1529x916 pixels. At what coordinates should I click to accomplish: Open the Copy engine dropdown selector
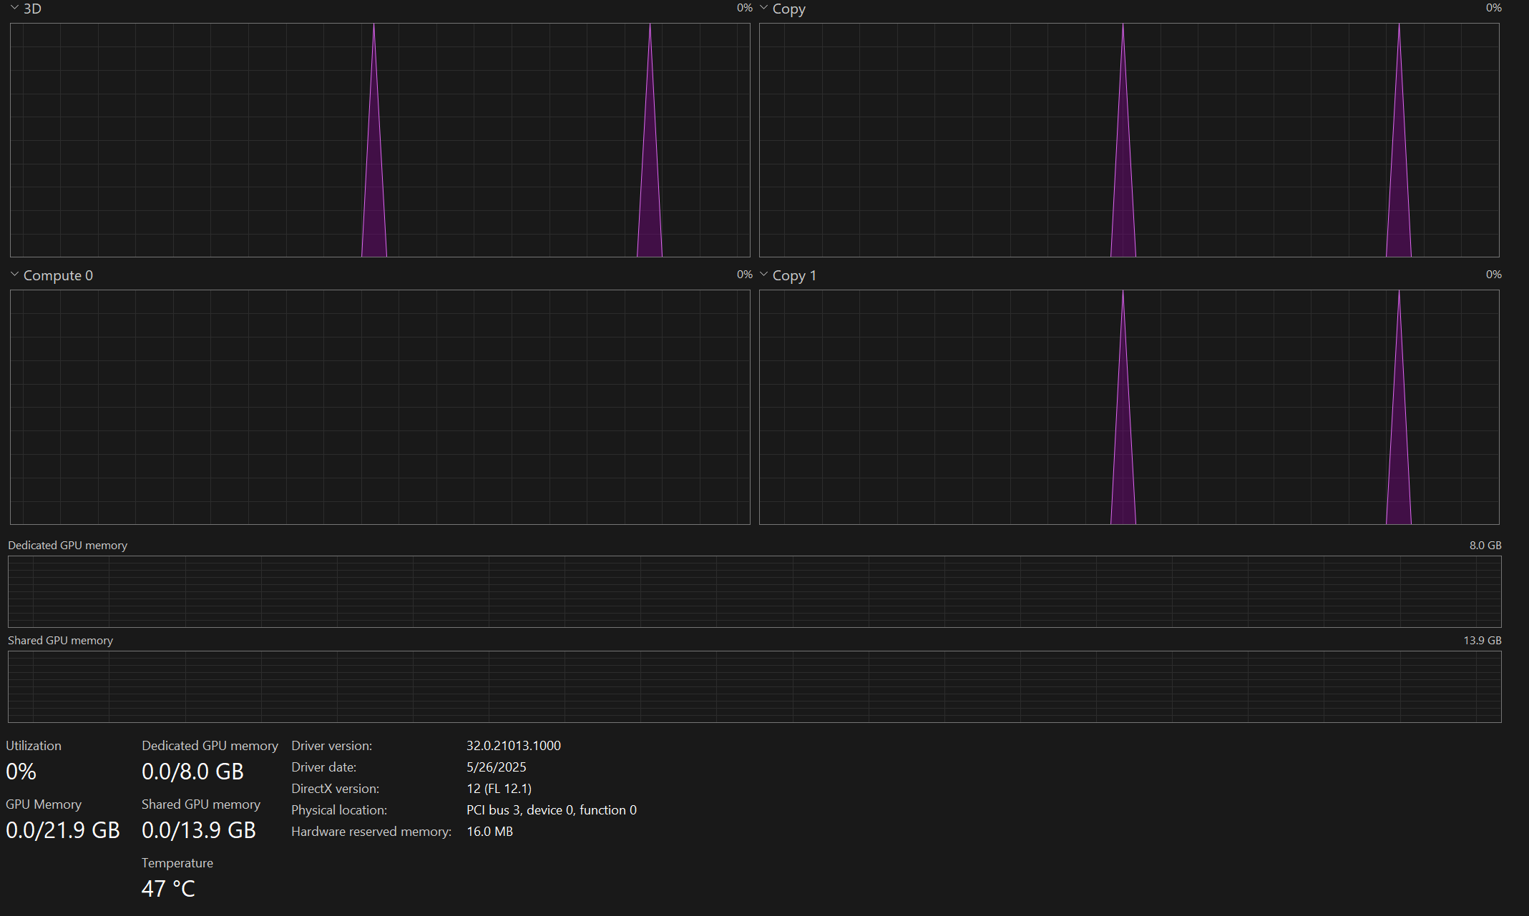763,8
